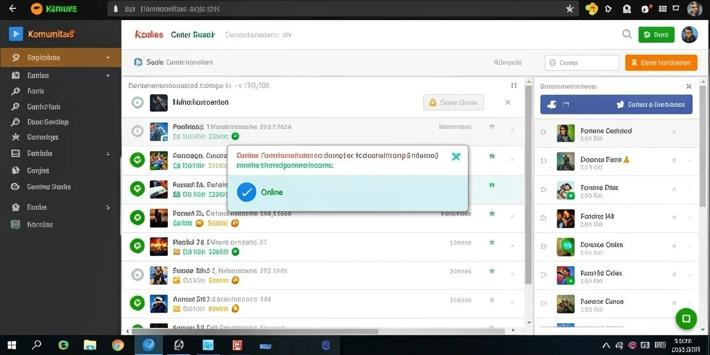This screenshot has height=355, width=710.
Task: Open the header search magnifier icon
Action: (627, 34)
